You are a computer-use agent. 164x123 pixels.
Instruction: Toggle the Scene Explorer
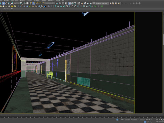point(63,3)
